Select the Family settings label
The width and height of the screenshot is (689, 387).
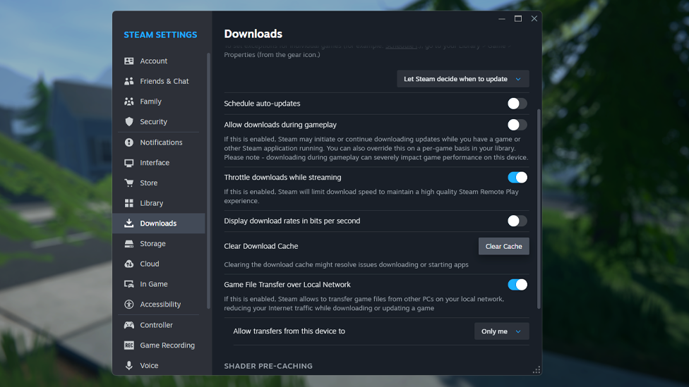tap(151, 102)
